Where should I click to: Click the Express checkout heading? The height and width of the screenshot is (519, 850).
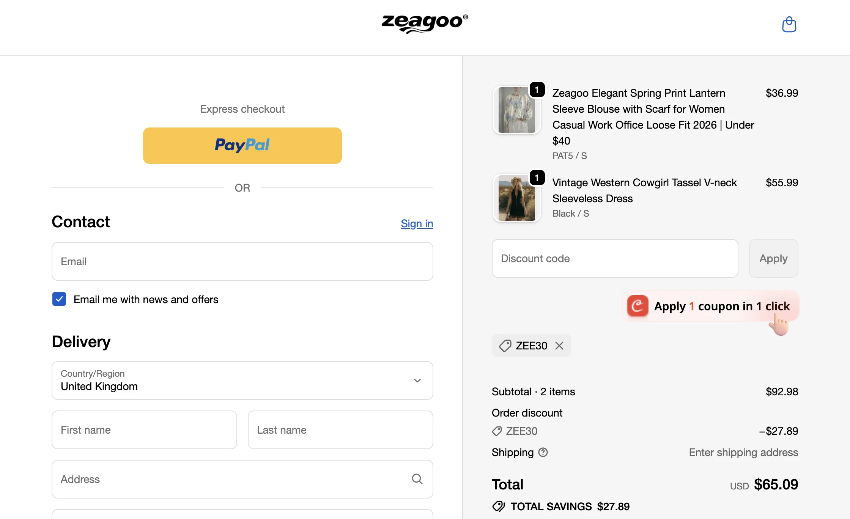242,109
